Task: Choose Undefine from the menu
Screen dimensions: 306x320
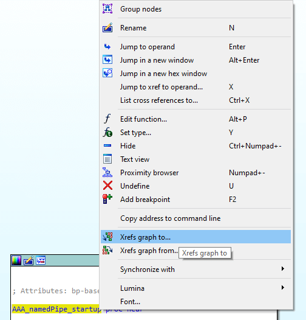Action: (x=195, y=186)
